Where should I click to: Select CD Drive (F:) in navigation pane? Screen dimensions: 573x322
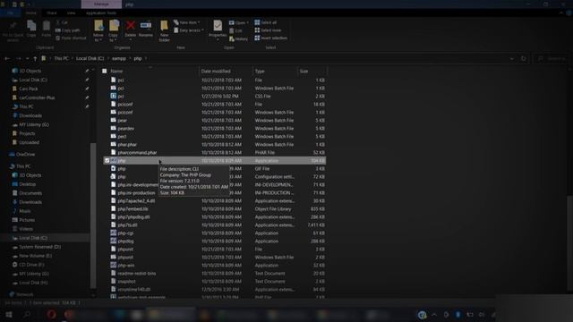tap(28, 265)
